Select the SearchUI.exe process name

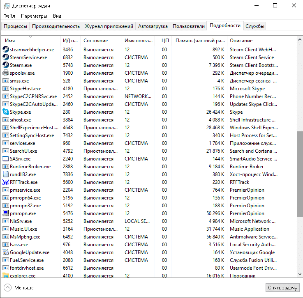[x=23, y=151]
